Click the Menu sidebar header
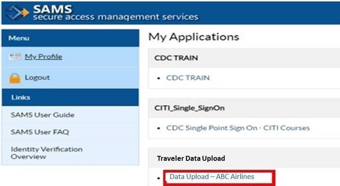Screen dimensions: 340x186 click(x=19, y=38)
